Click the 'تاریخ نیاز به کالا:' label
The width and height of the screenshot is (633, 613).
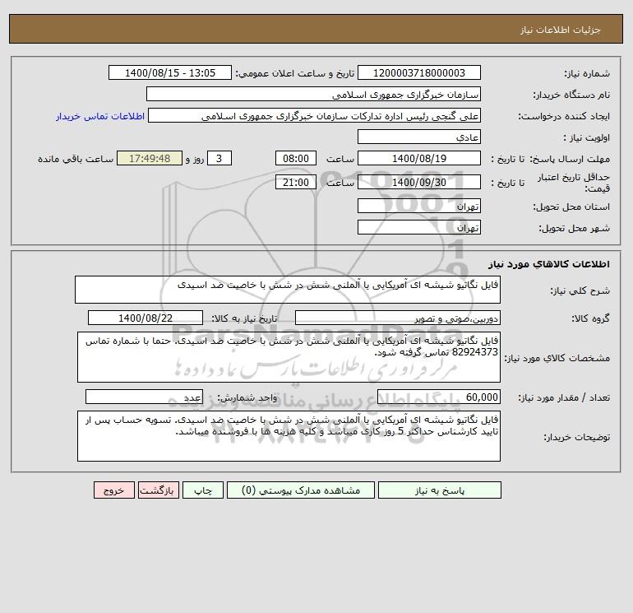click(x=245, y=318)
